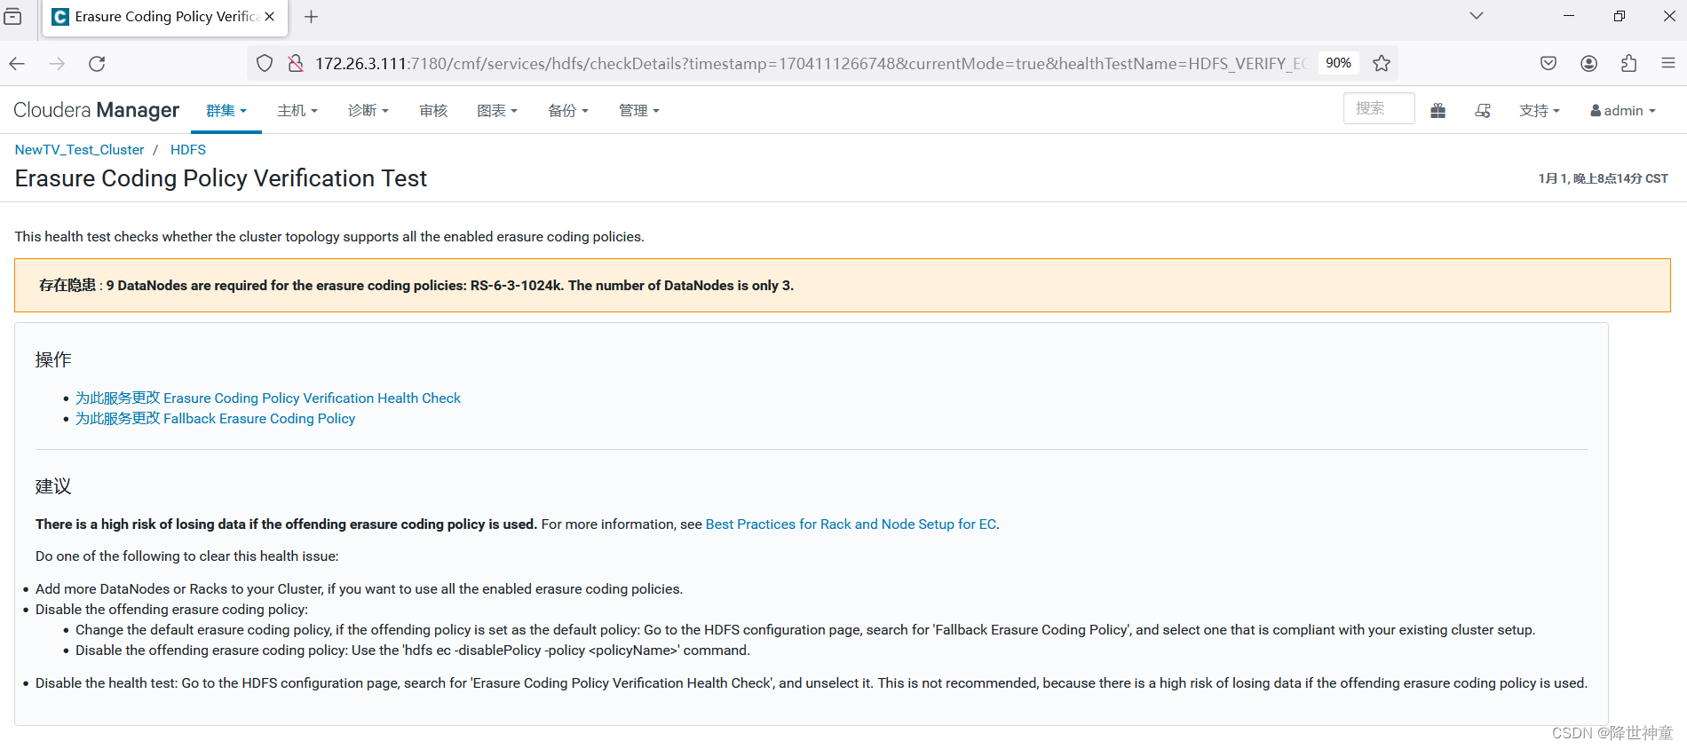
Task: Open the Firefox account icon
Action: (x=1589, y=63)
